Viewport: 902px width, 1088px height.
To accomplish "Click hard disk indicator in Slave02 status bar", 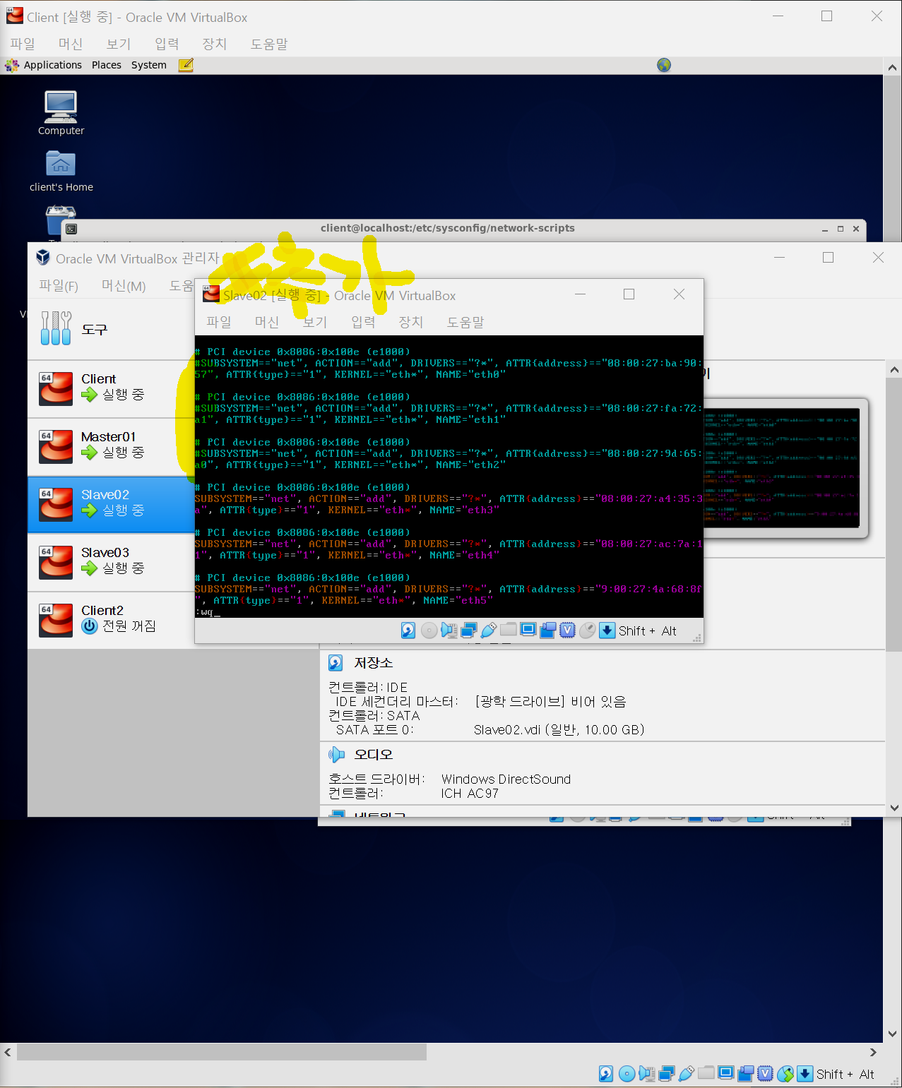I will 408,630.
